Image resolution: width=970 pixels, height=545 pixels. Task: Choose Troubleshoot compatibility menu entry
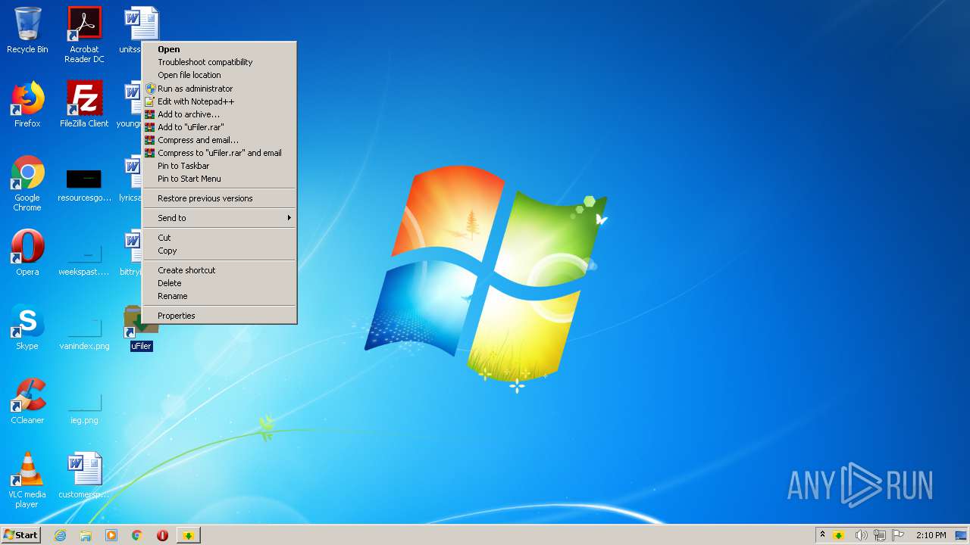click(220, 62)
